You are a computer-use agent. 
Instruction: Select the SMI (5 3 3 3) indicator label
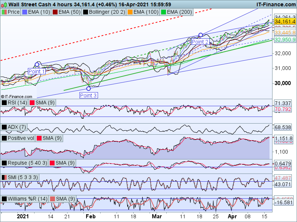tap(23, 178)
